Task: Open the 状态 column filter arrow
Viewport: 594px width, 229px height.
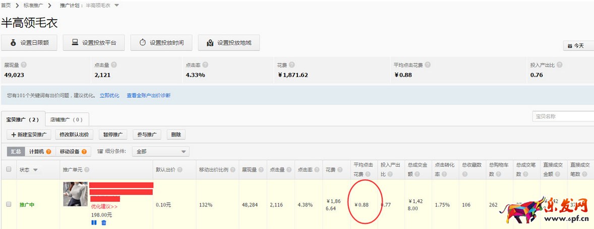Action: coord(35,170)
